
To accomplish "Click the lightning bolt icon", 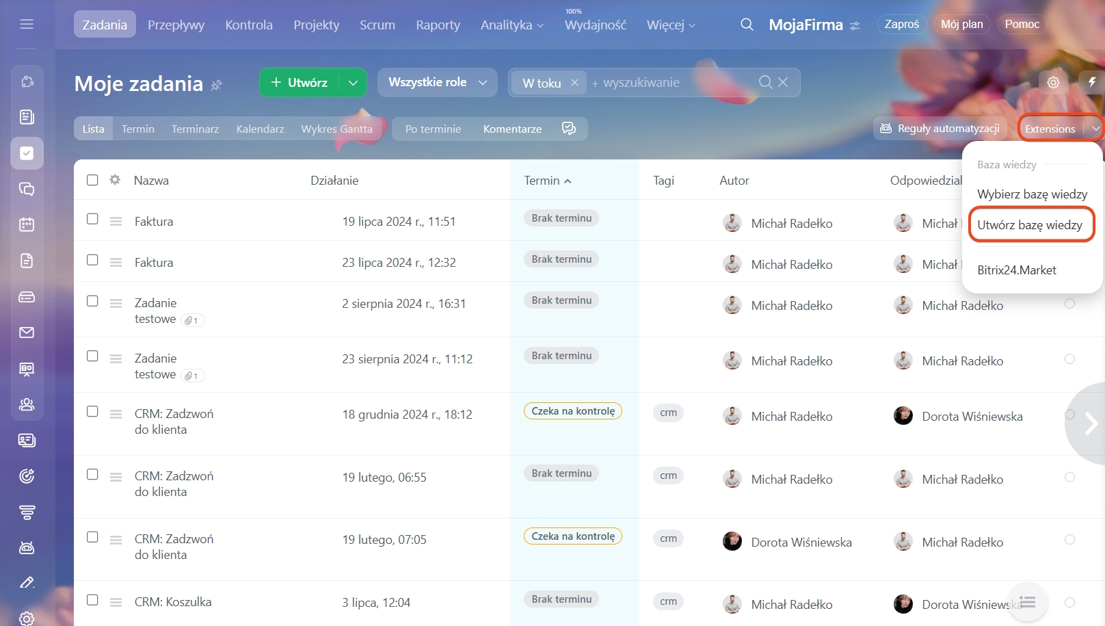I will [1092, 82].
